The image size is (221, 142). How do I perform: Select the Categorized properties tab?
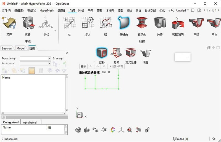[11, 122]
